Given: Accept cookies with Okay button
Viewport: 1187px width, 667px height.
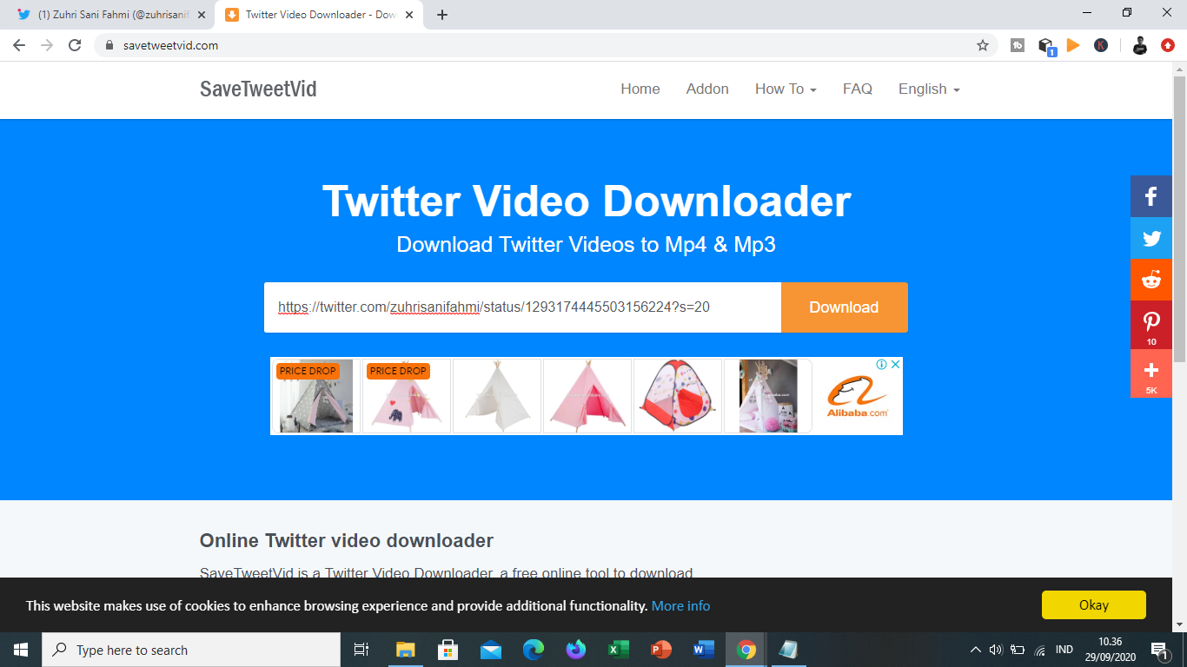Looking at the screenshot, I should 1094,605.
